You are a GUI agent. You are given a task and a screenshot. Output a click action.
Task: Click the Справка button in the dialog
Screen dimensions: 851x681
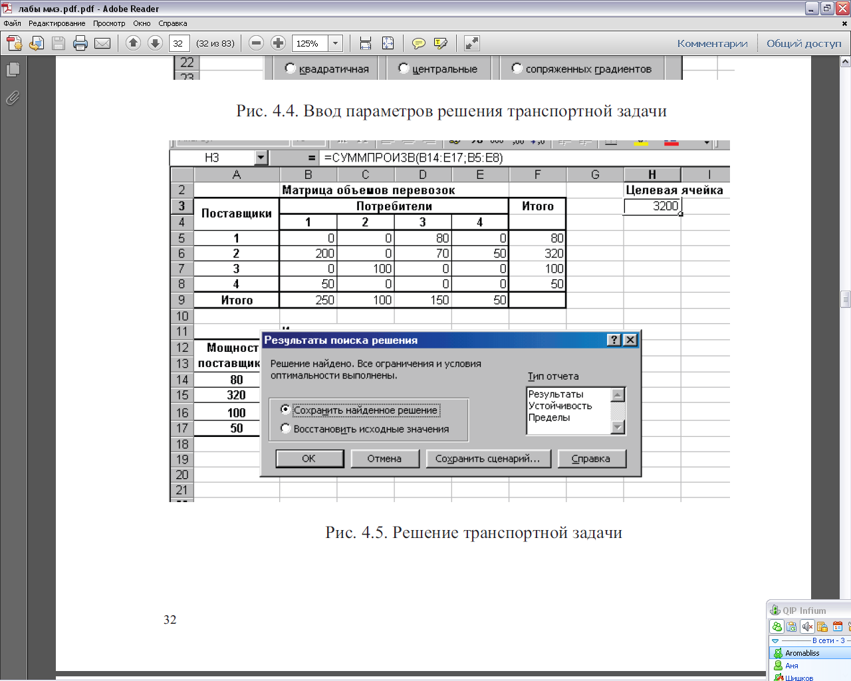(591, 458)
